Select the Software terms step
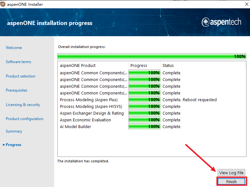The image size is (250, 187). (x=18, y=62)
